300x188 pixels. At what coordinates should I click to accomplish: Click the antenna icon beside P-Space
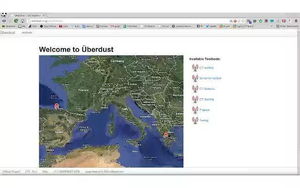(195, 110)
